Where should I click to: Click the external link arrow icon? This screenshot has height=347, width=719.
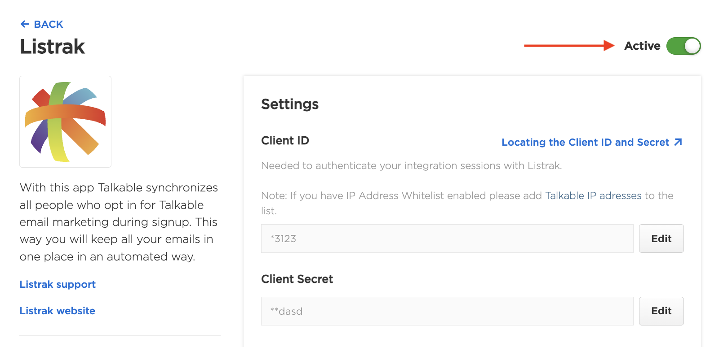(x=678, y=142)
